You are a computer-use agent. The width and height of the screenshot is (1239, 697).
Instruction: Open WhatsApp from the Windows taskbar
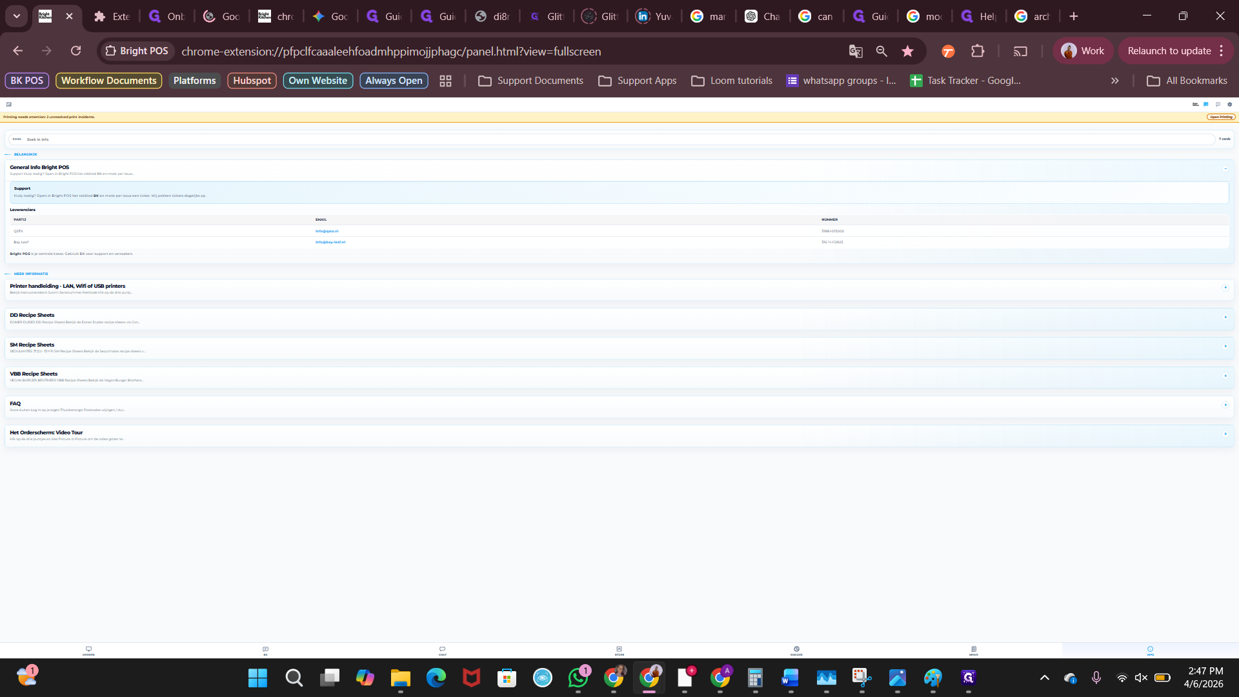click(x=578, y=678)
